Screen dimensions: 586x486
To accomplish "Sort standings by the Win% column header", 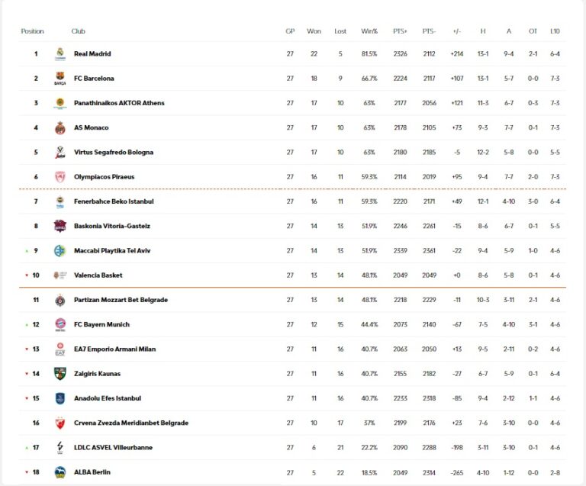I will click(369, 31).
